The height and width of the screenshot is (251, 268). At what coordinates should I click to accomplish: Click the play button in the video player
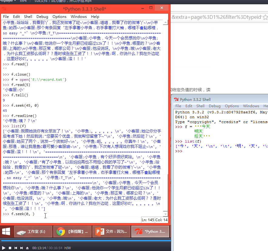[4, 248]
